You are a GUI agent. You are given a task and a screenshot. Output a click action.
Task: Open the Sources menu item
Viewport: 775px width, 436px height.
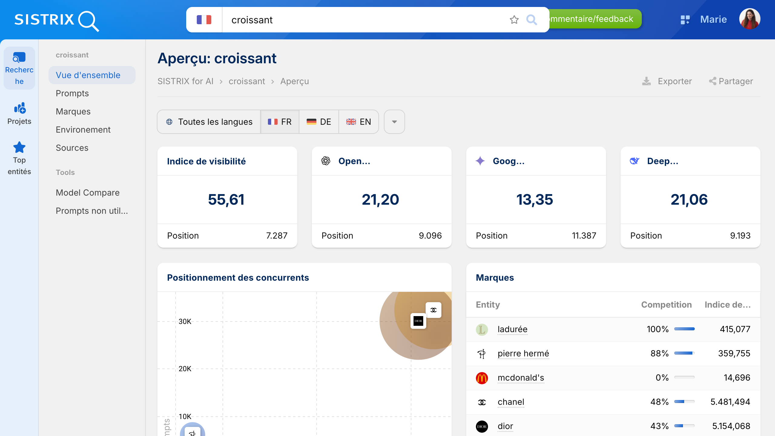[x=72, y=148]
